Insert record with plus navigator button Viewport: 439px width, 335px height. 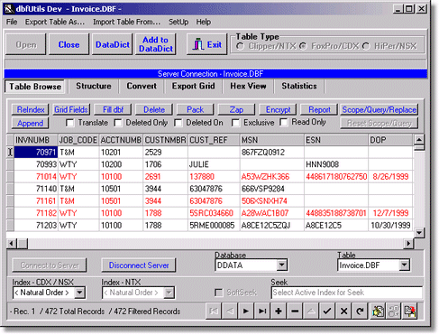click(x=279, y=311)
